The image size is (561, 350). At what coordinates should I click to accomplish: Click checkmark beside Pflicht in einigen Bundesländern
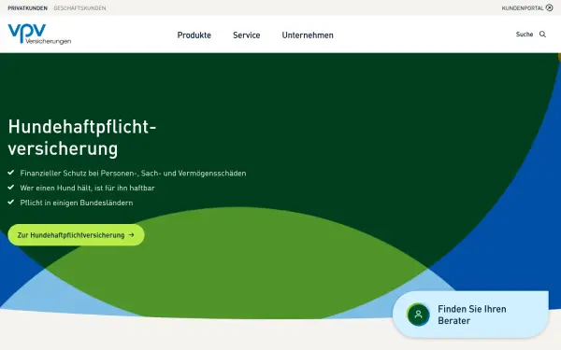coord(11,202)
